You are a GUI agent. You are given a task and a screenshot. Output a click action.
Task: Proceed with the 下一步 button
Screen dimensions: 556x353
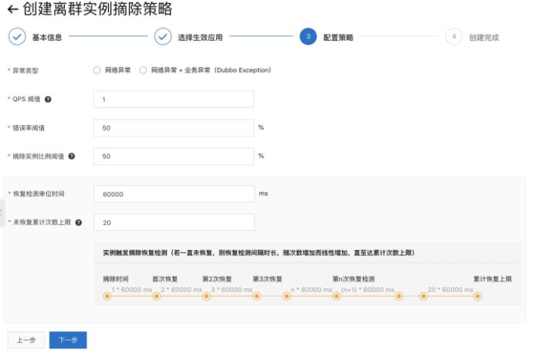click(68, 340)
